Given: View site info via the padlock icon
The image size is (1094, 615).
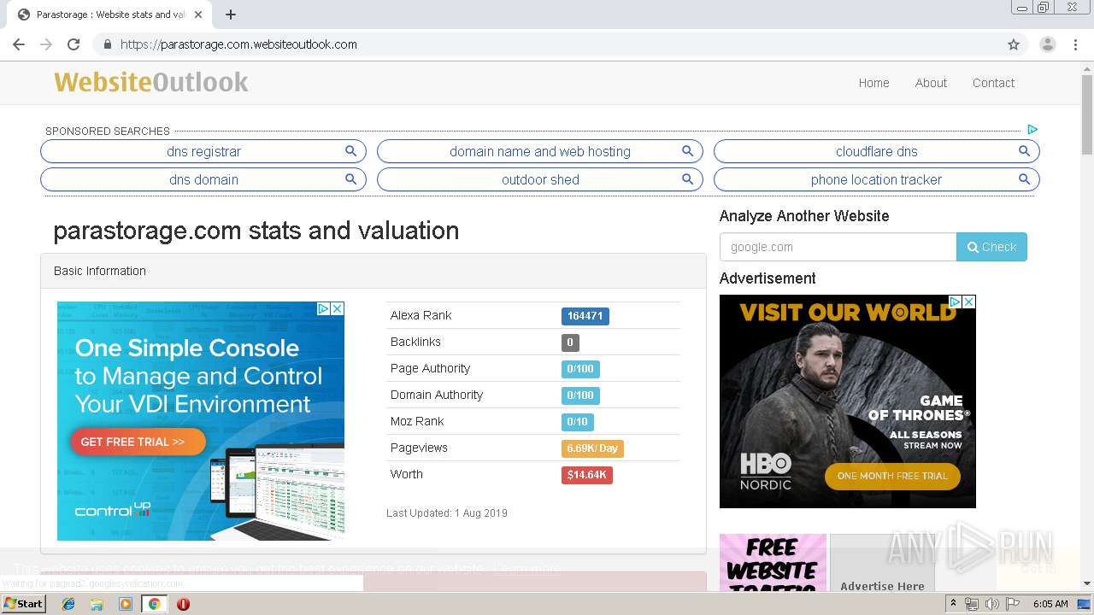Looking at the screenshot, I should click(x=108, y=44).
